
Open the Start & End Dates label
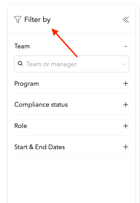tap(40, 147)
